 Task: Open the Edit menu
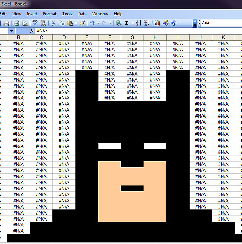point(3,14)
